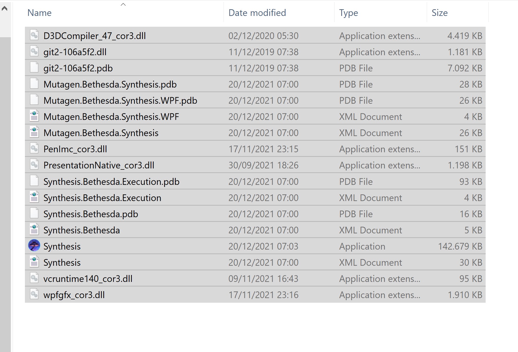Click the XML document icon for Mutagen.Bethesda.Synthesis.WPF

tap(34, 116)
